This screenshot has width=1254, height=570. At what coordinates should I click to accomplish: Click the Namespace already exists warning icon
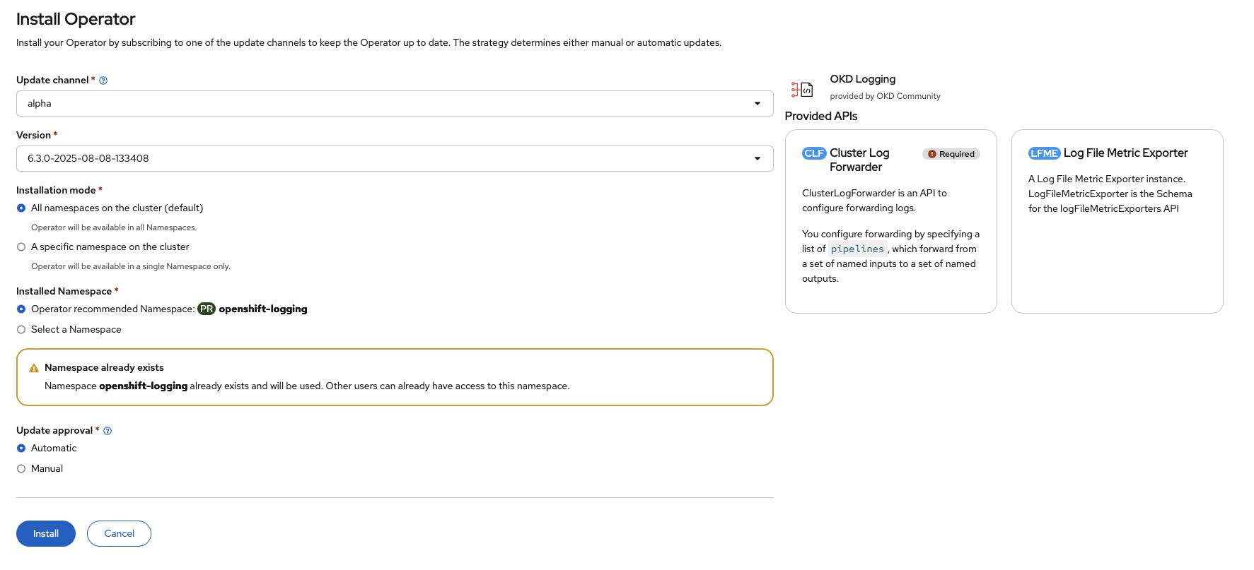pyautogui.click(x=34, y=368)
